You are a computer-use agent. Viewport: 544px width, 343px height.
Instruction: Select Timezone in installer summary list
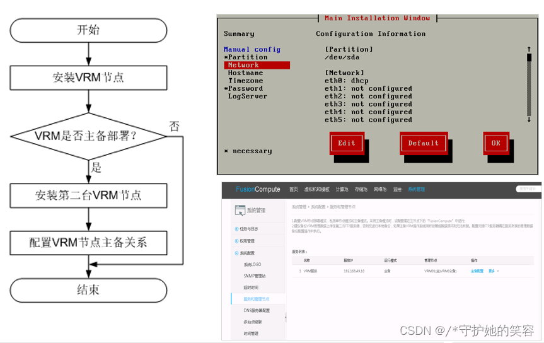pos(245,81)
